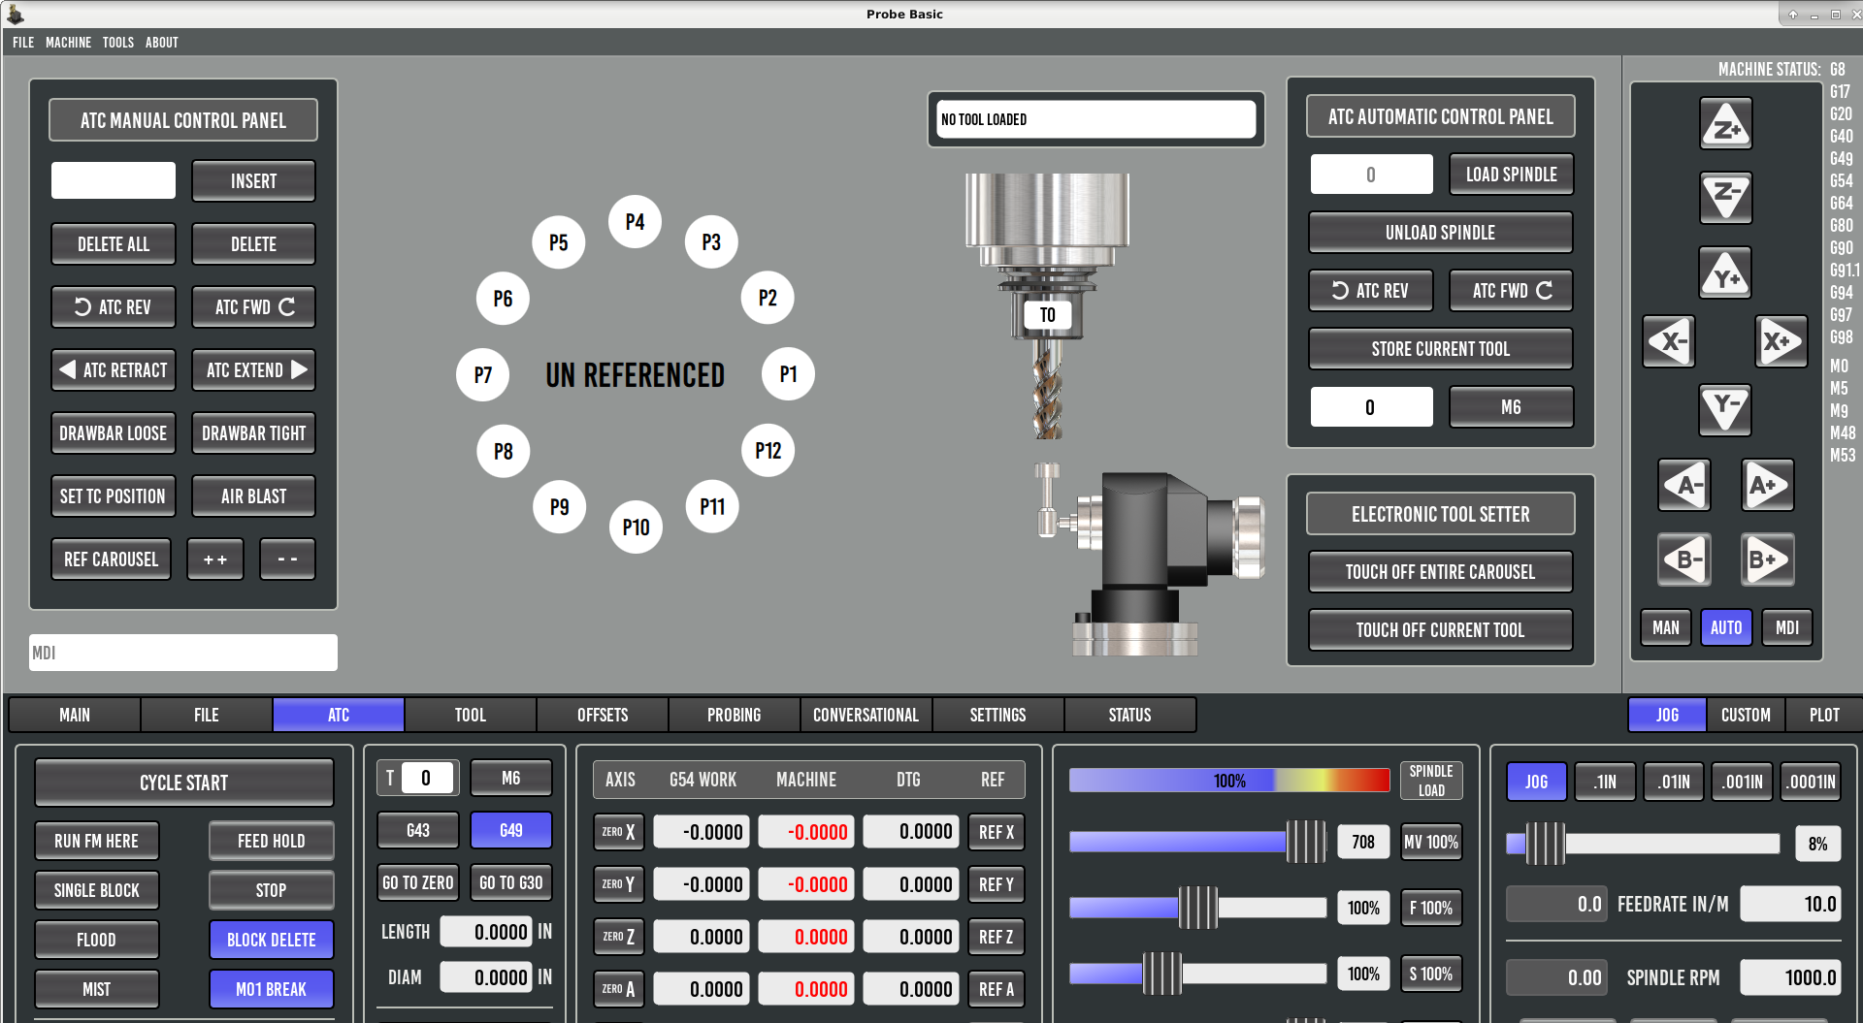Click the Y+ jog arrow
The image size is (1863, 1023).
pyautogui.click(x=1725, y=272)
